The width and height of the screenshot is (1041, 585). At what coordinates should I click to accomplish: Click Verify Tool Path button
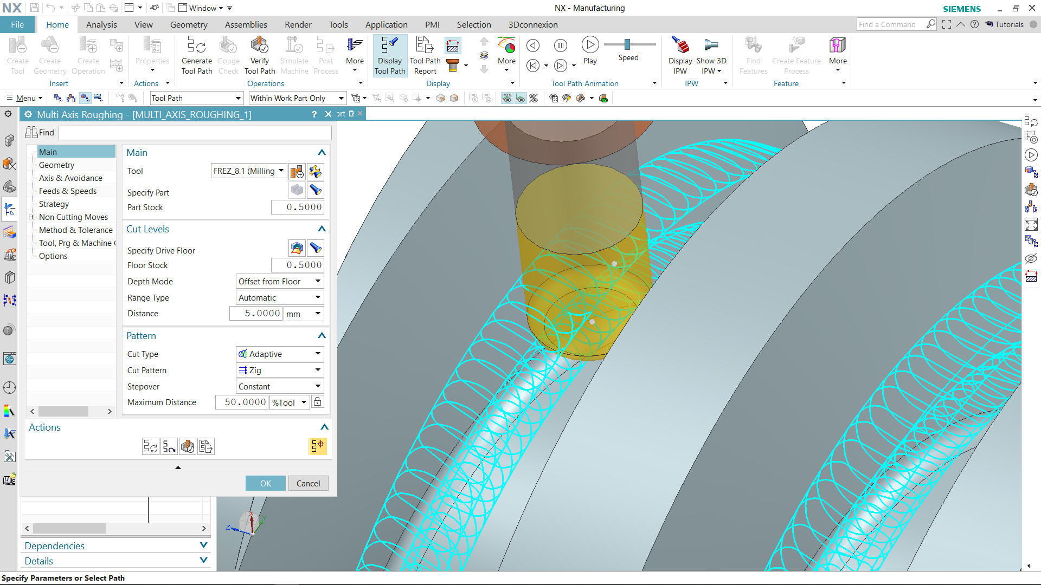point(260,55)
